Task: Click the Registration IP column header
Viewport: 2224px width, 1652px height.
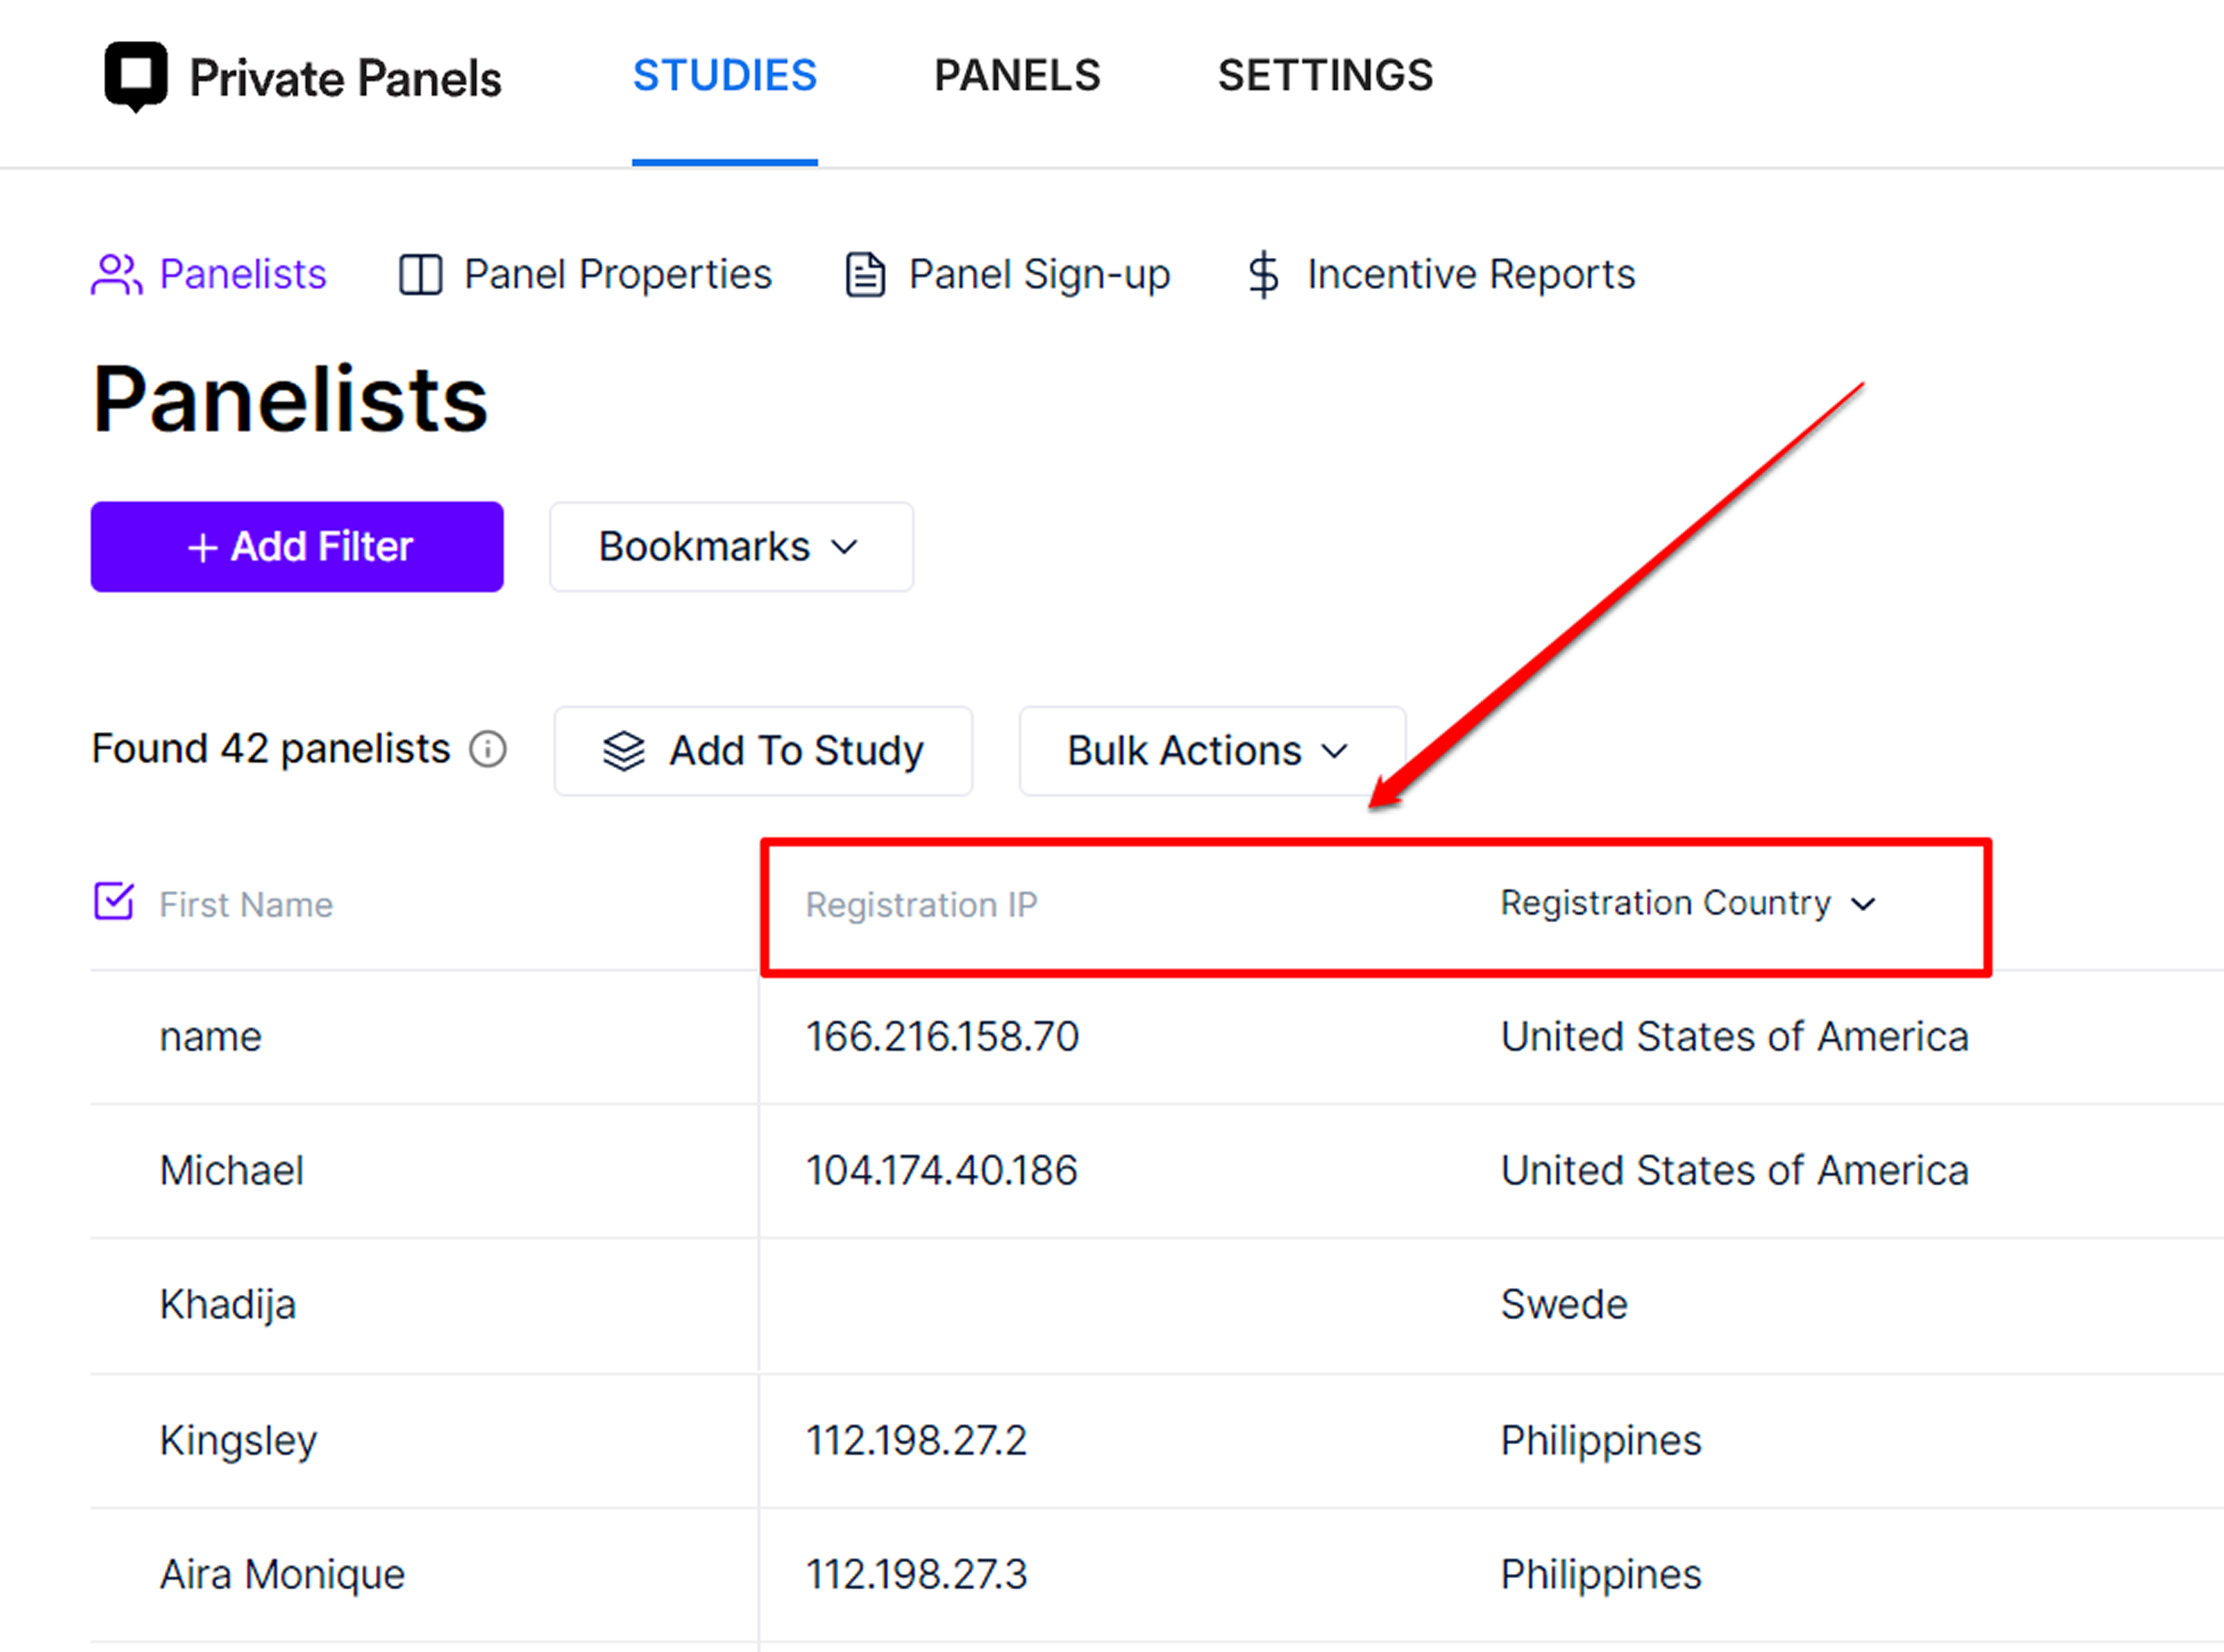Action: pyautogui.click(x=921, y=905)
